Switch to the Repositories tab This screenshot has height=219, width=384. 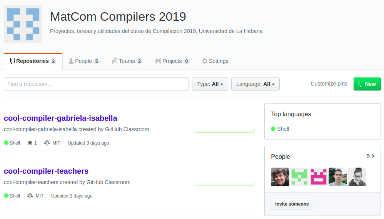[33, 61]
